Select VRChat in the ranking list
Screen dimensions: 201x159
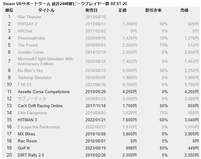point(25,31)
